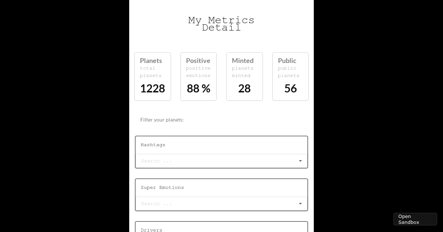Select the Public planets card
This screenshot has width=443, height=232.
coord(291,76)
